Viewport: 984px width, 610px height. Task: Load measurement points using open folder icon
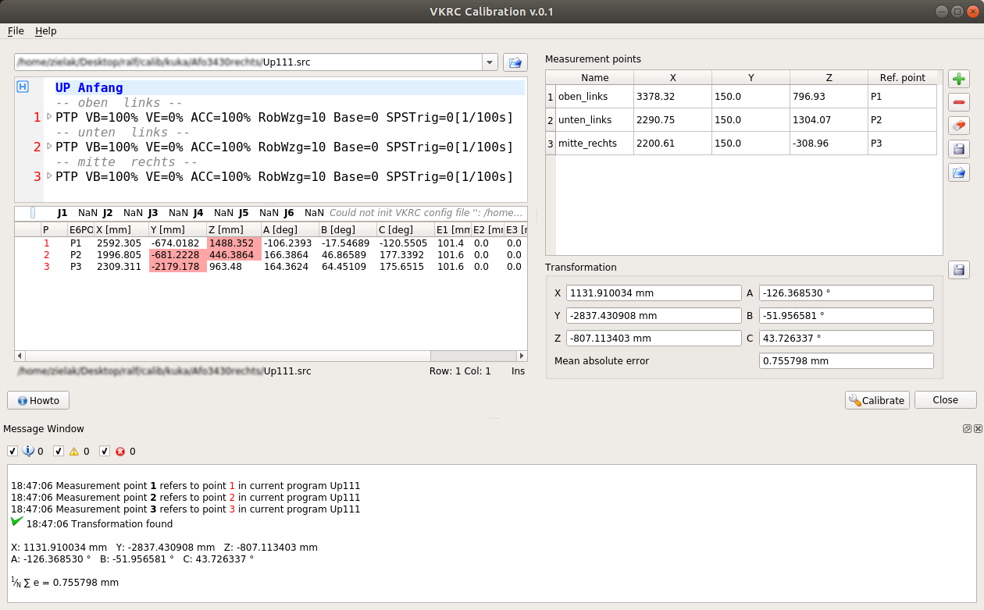pyautogui.click(x=959, y=172)
